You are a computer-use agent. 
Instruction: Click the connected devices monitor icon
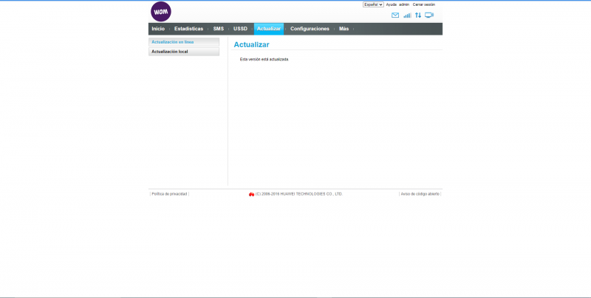pyautogui.click(x=429, y=15)
